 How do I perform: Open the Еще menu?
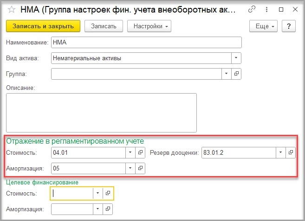point(263,26)
